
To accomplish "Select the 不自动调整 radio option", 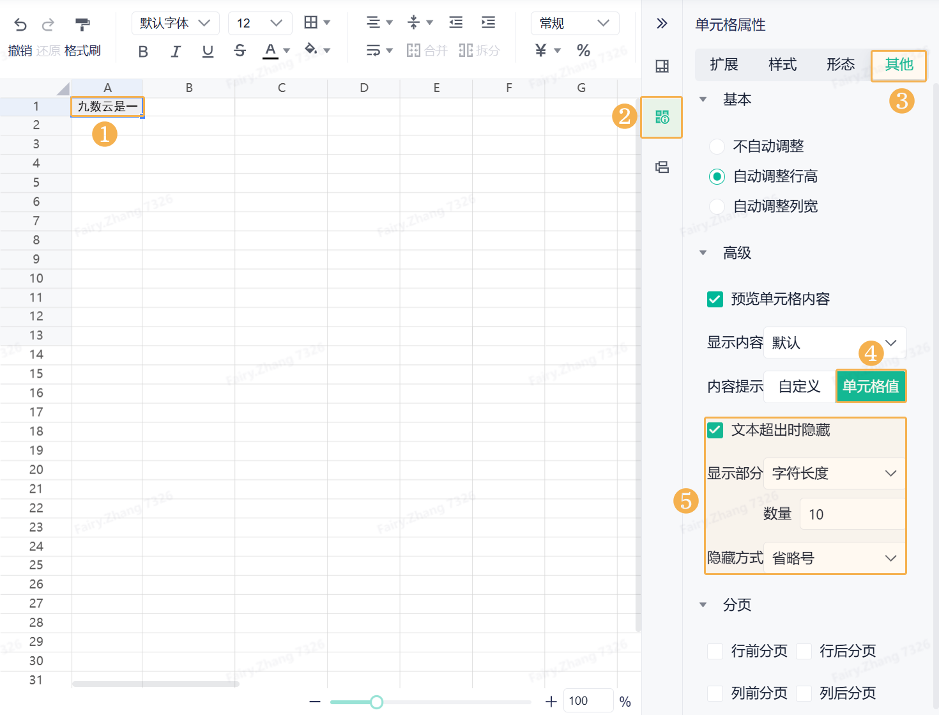I will 717,146.
